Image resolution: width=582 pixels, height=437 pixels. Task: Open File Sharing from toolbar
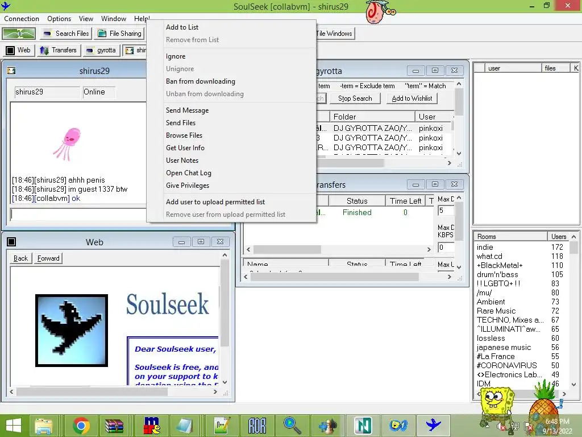tap(119, 34)
